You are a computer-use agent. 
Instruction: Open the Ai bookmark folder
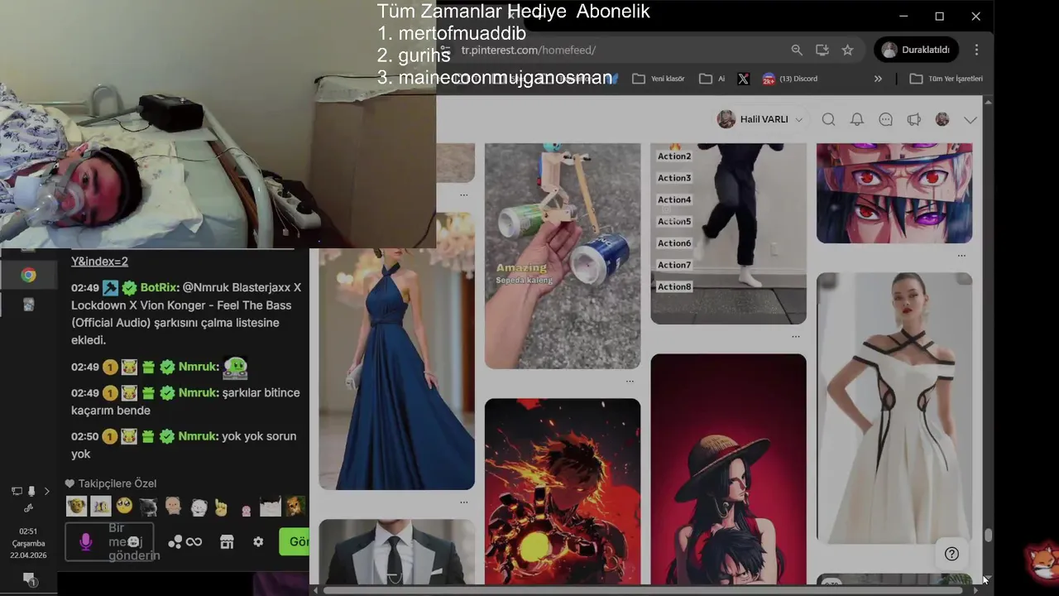tap(712, 79)
